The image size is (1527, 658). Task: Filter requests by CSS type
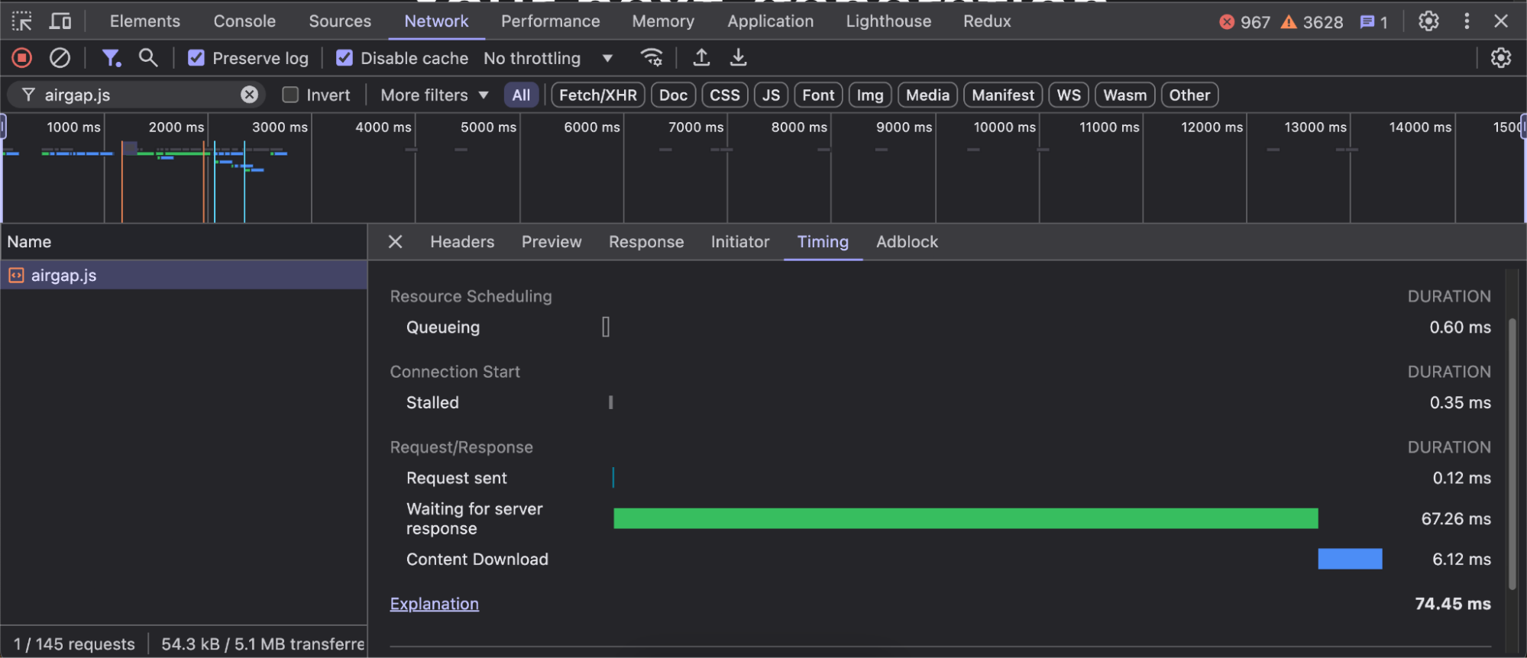pos(725,95)
